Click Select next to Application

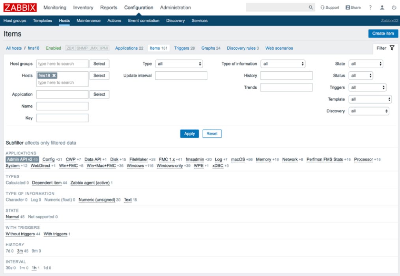[x=99, y=94]
